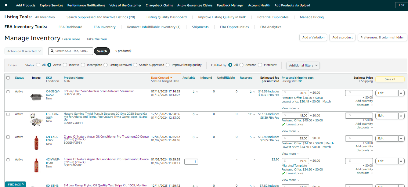Select Improve listing quality filter
The height and width of the screenshot is (187, 408).
tap(168, 65)
